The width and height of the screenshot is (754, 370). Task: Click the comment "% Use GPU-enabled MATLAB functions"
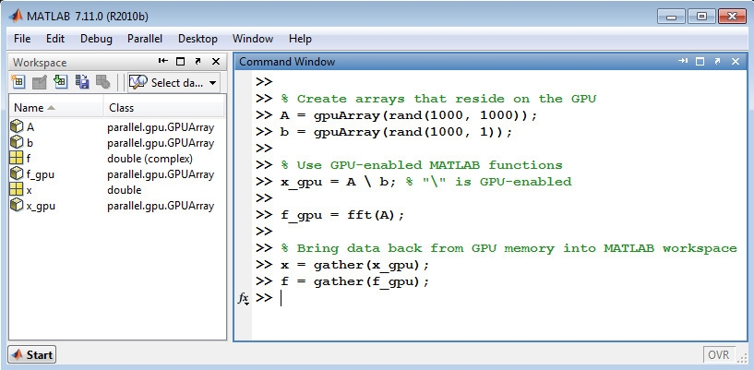point(421,165)
